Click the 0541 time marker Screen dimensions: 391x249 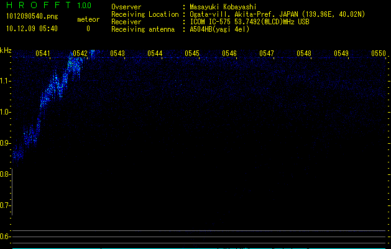click(43, 54)
